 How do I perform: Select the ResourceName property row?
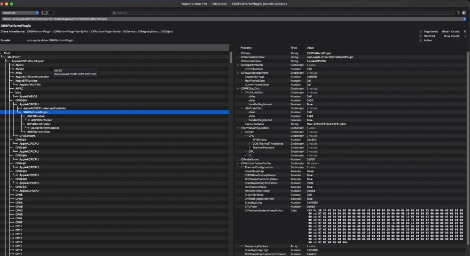(351, 124)
